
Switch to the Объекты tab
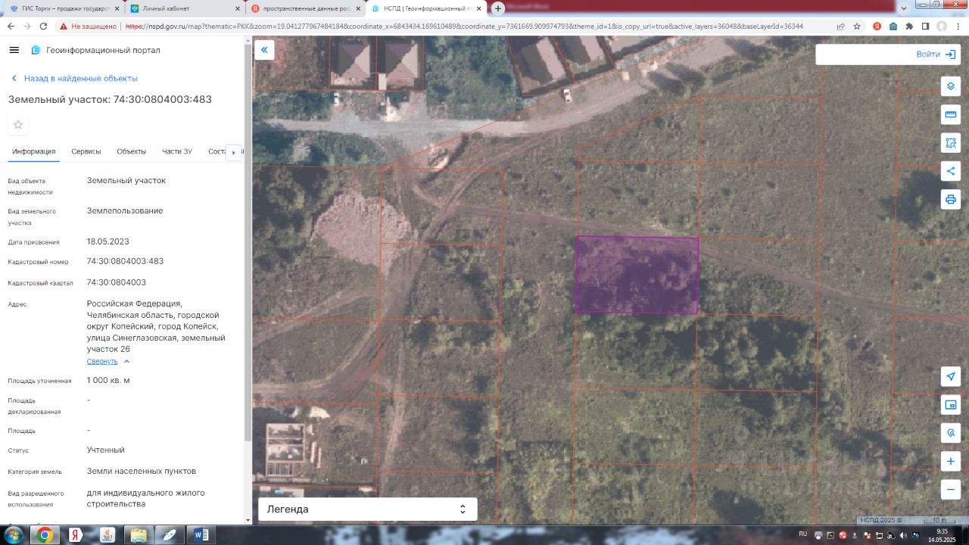pos(132,151)
